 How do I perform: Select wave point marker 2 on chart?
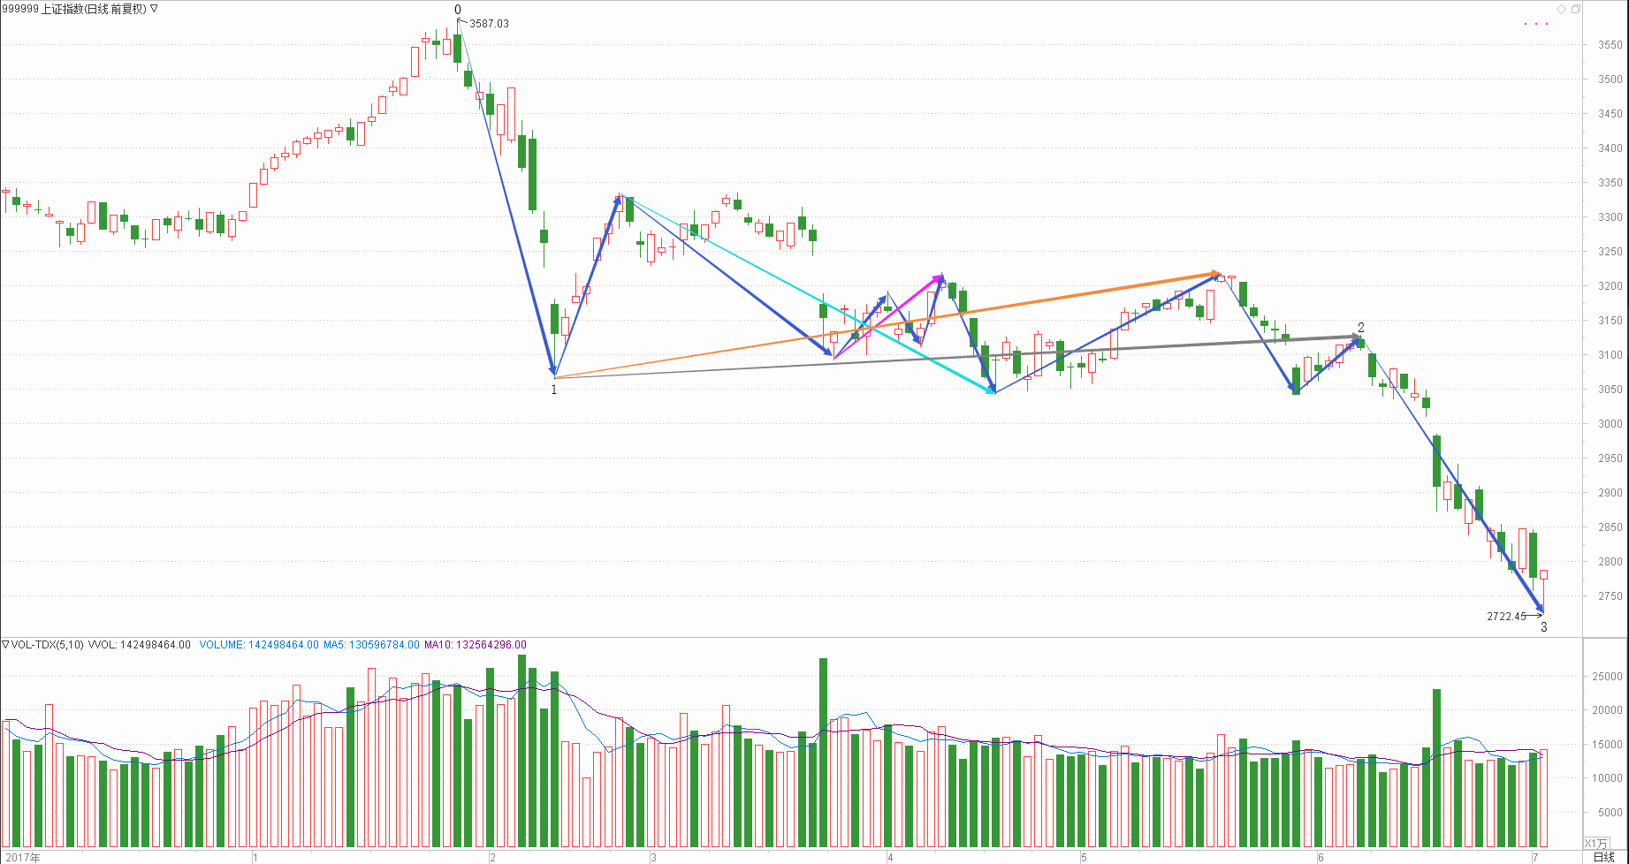point(1361,328)
